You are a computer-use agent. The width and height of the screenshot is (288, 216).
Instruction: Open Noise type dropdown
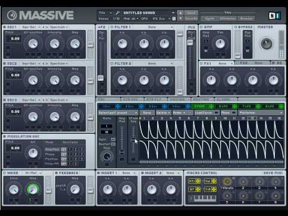[x=33, y=173]
